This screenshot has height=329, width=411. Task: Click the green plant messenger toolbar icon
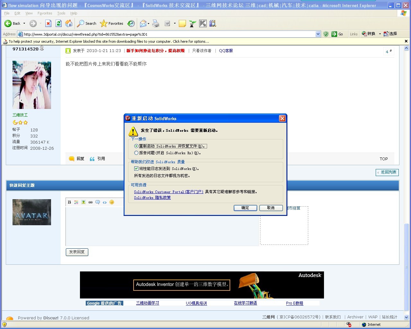pos(193,23)
